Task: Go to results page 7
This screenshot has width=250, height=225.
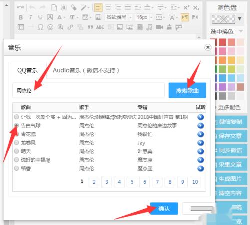Action: coord(157,182)
